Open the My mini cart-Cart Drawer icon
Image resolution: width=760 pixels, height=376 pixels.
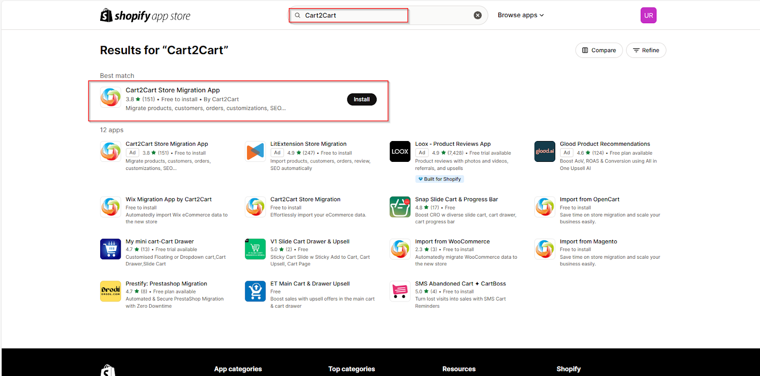click(x=110, y=249)
